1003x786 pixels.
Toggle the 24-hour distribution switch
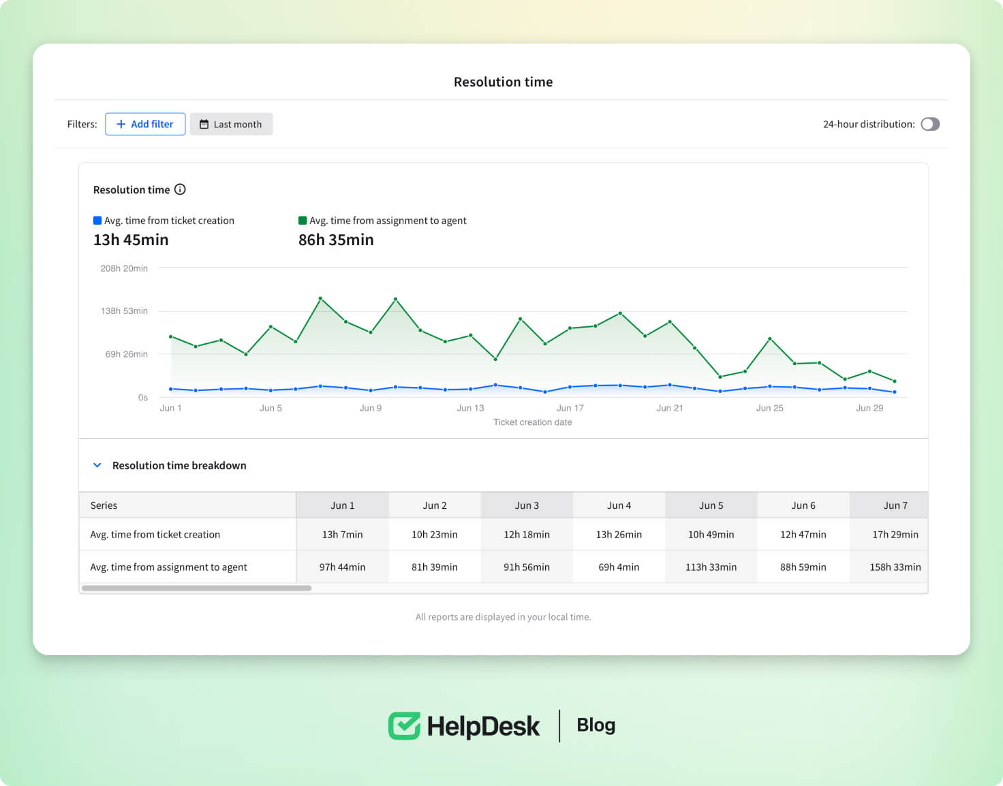tap(930, 124)
